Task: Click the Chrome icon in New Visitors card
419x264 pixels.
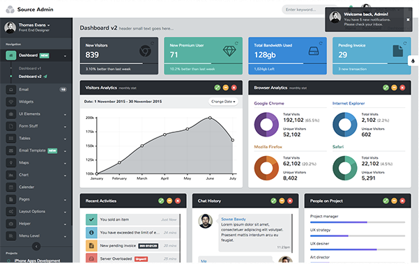Action: point(145,51)
